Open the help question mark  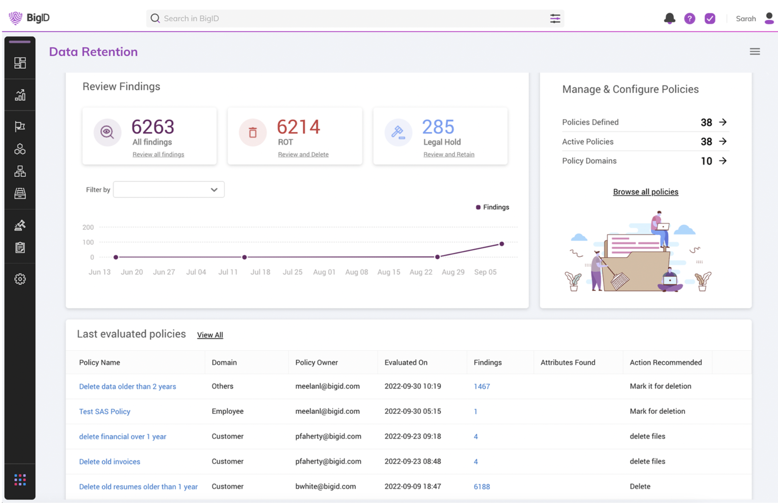point(690,19)
